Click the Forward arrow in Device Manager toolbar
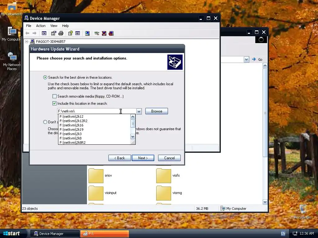Viewport: 318px width, 238px height. point(34,33)
